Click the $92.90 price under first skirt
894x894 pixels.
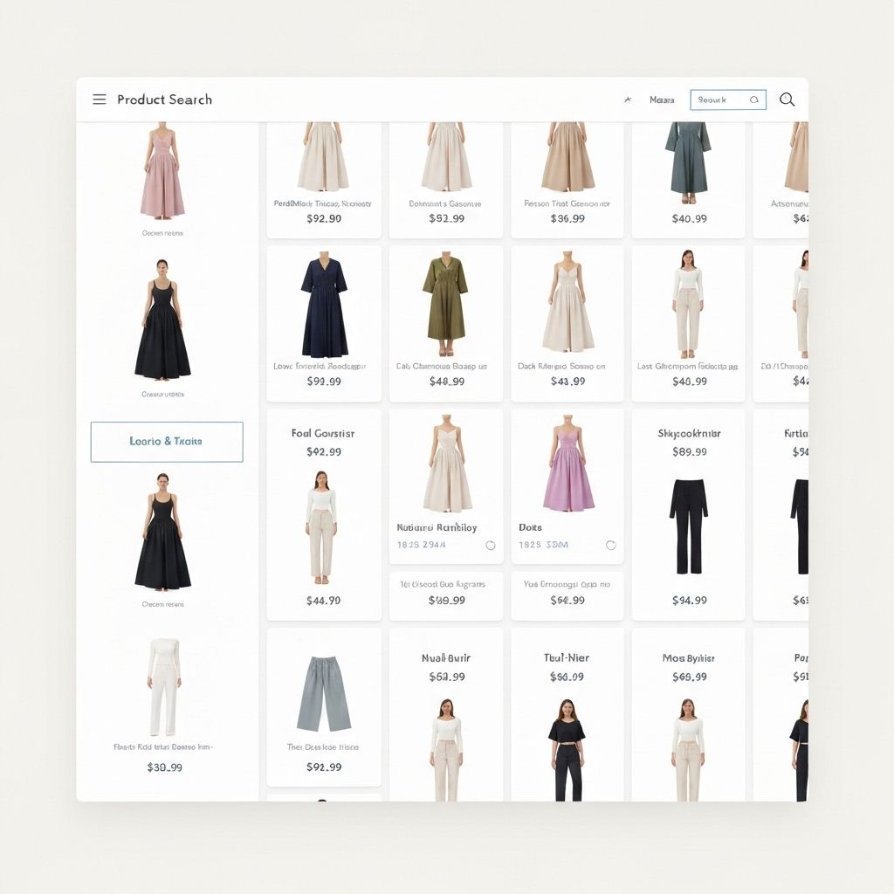pos(324,218)
